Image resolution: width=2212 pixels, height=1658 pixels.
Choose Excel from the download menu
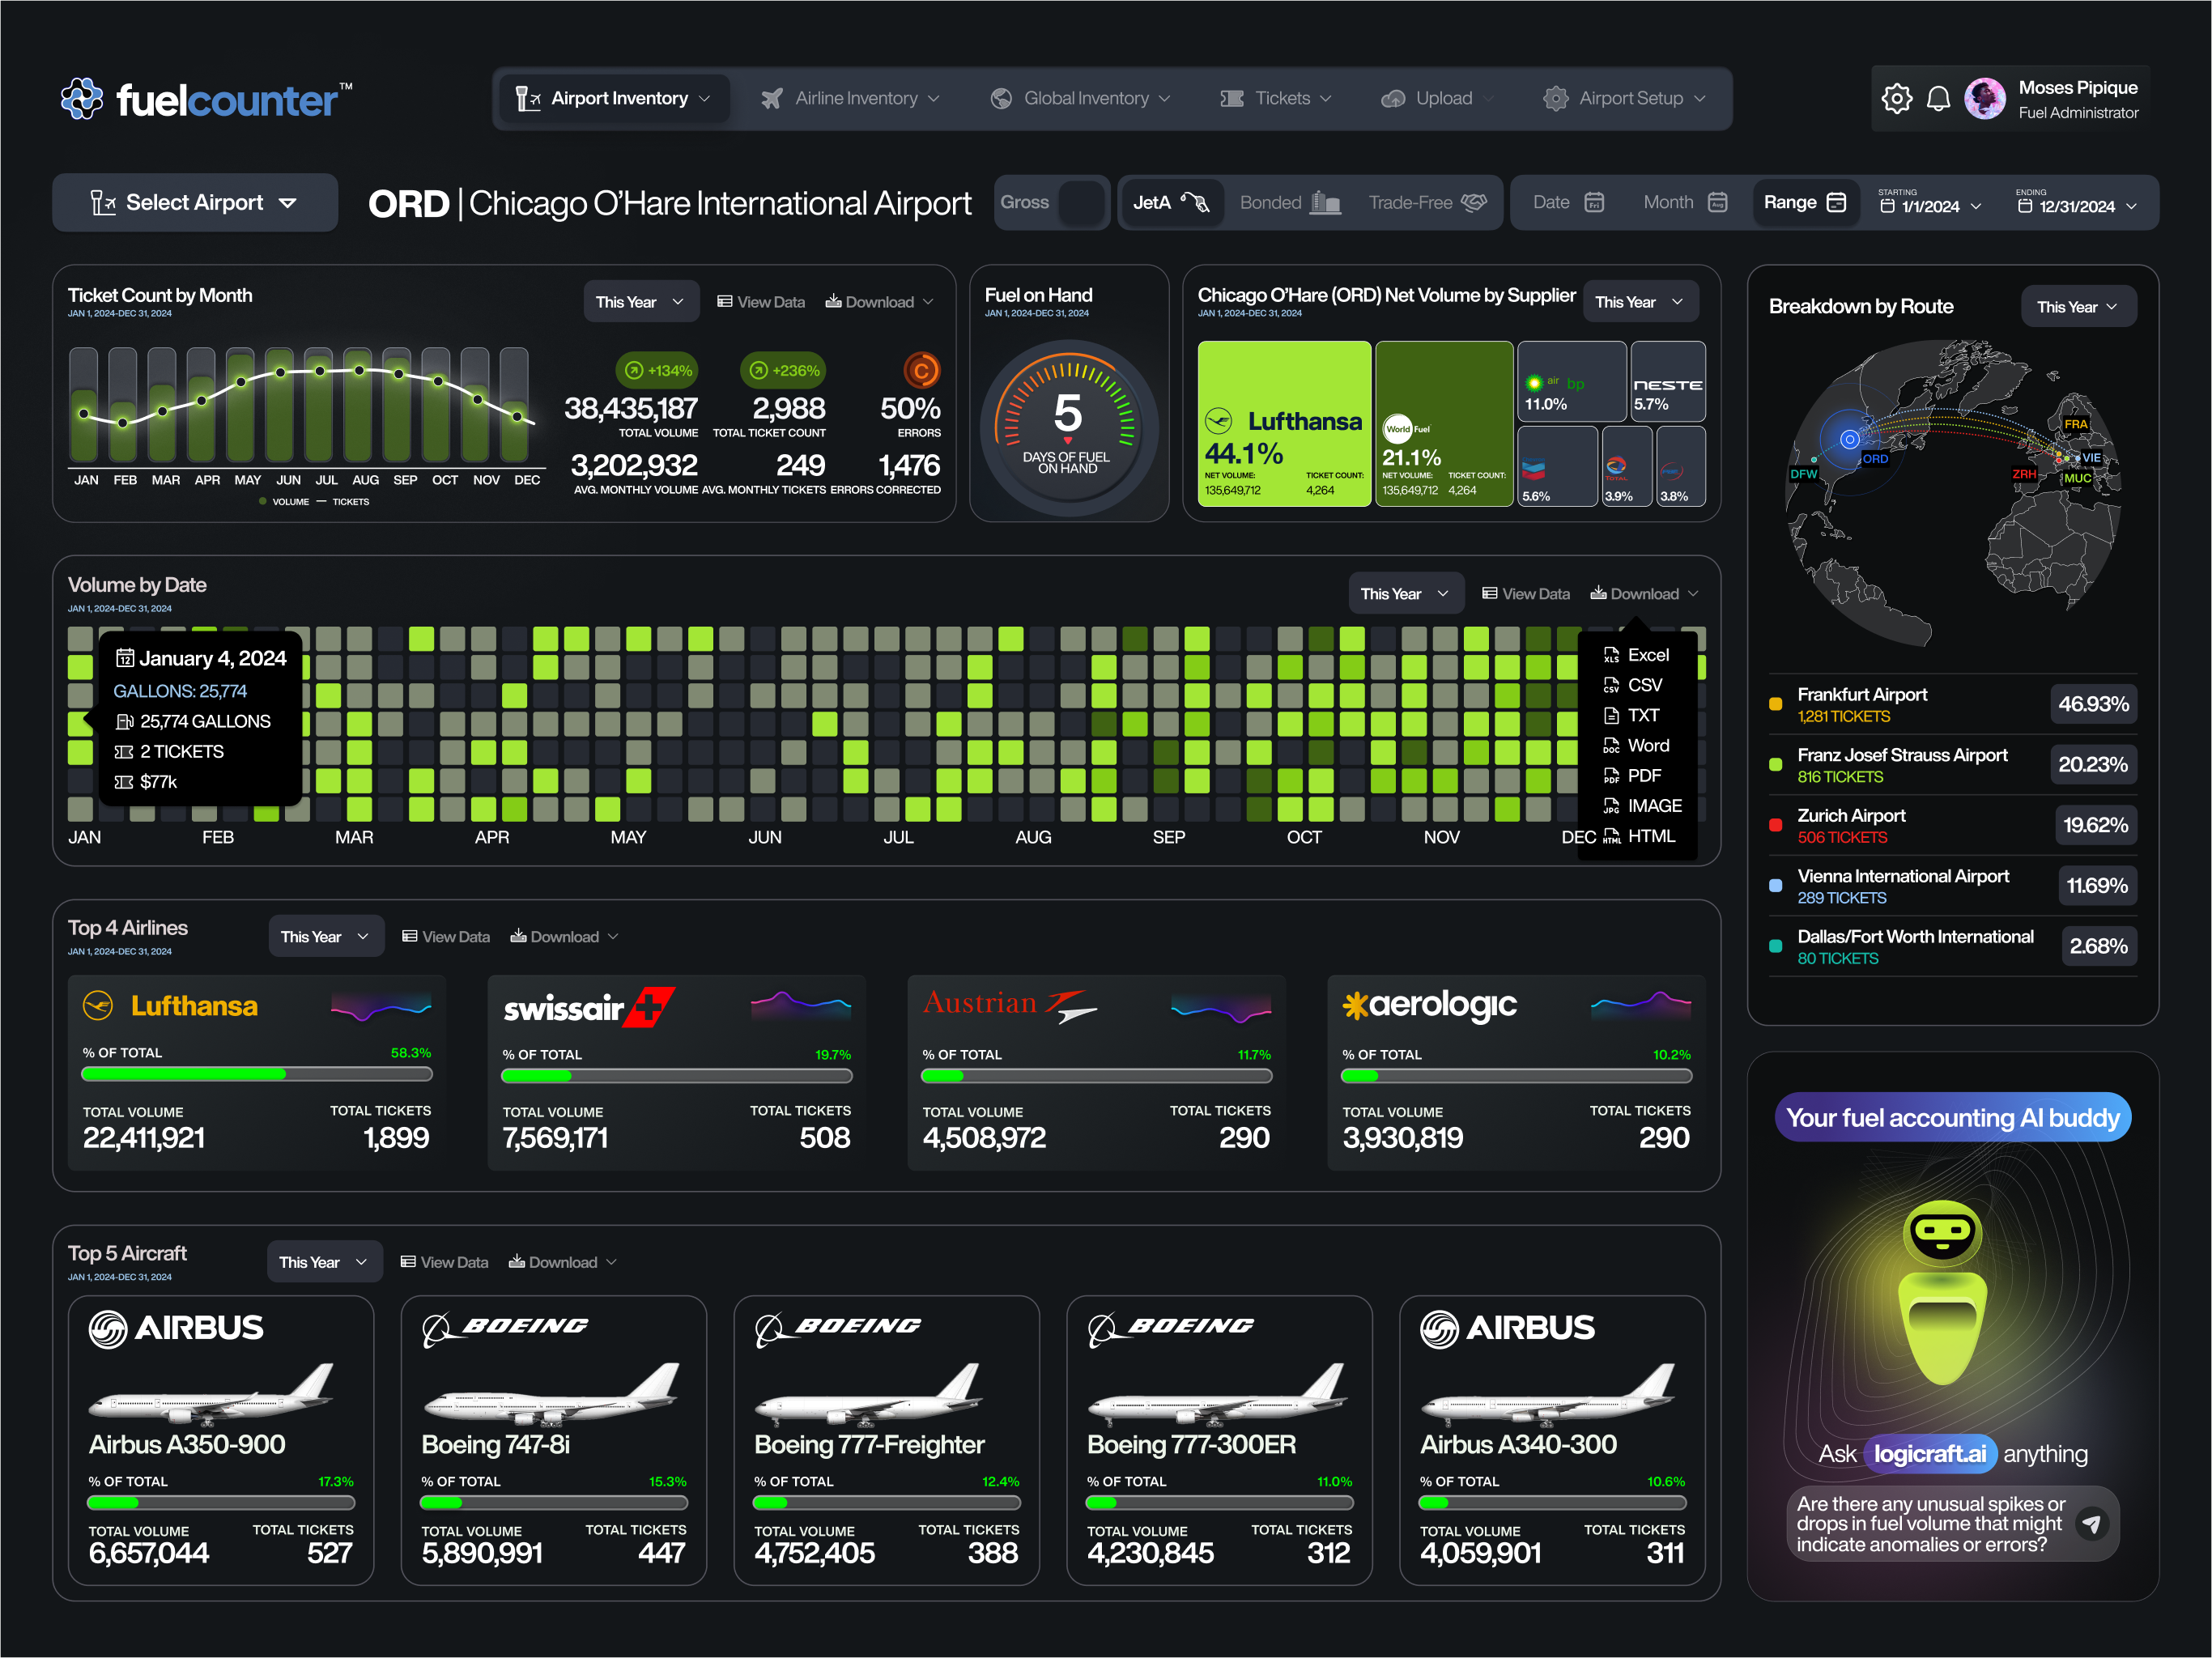click(1646, 655)
